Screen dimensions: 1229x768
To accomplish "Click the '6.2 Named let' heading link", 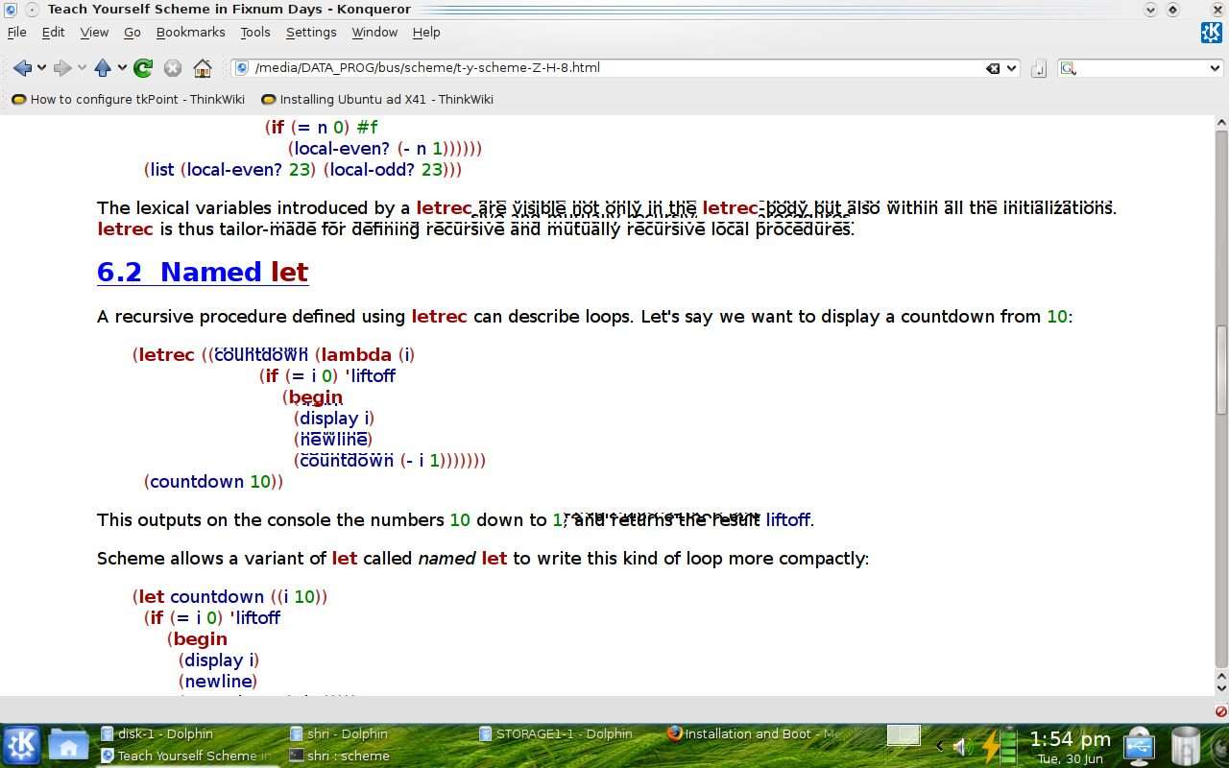I will coord(203,273).
